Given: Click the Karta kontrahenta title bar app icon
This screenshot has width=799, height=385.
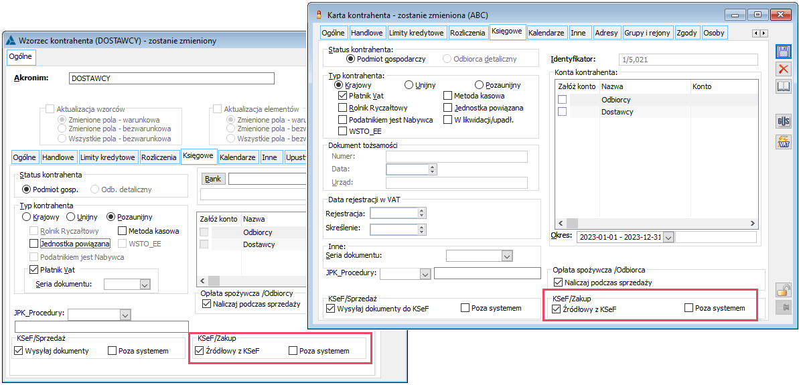Looking at the screenshot, I should coord(319,14).
